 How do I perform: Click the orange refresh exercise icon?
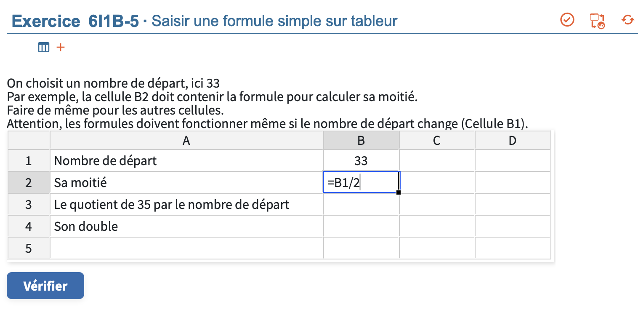(x=628, y=20)
